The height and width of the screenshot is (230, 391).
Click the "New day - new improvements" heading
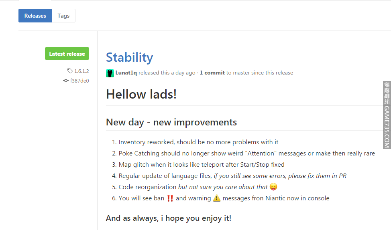coord(171,122)
